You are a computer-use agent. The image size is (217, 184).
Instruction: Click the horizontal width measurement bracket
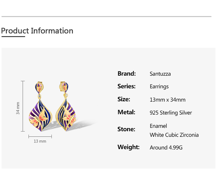(40, 136)
